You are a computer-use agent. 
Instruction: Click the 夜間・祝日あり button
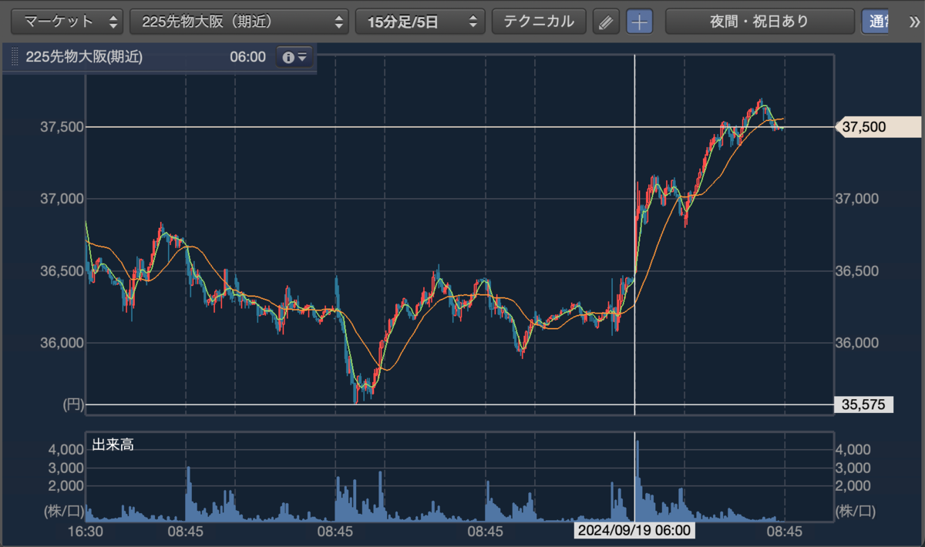759,22
